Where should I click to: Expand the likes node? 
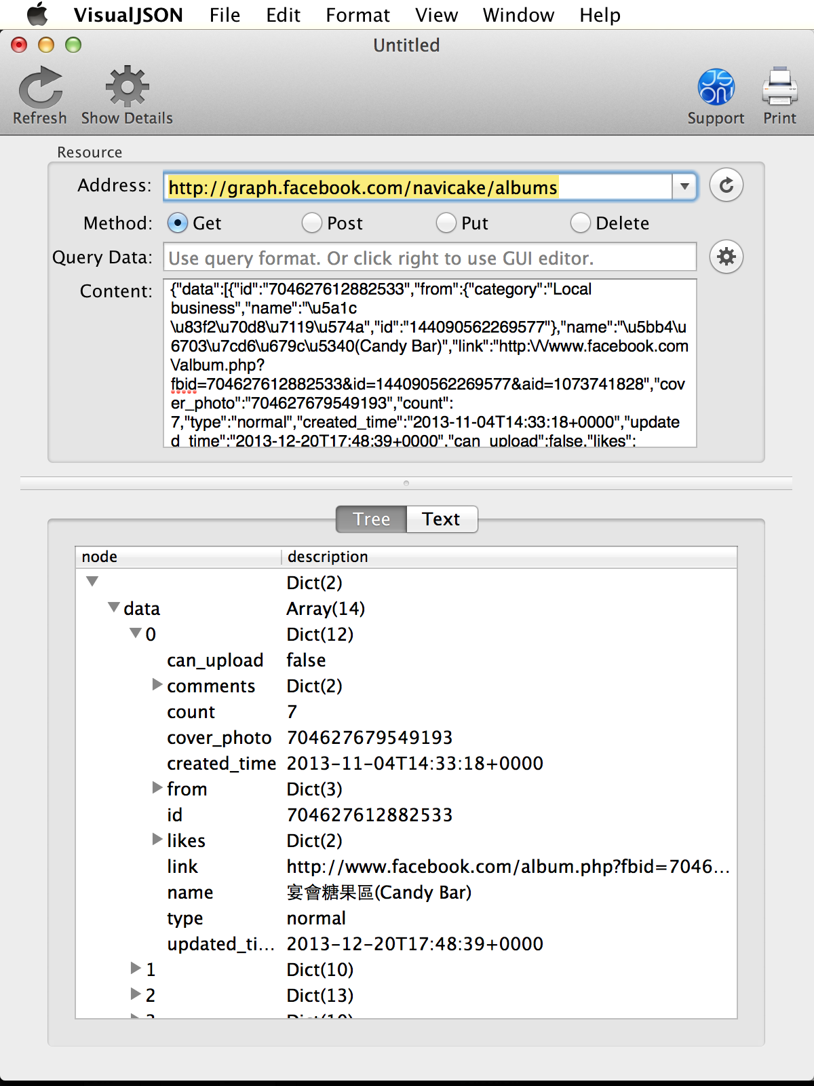coord(157,839)
